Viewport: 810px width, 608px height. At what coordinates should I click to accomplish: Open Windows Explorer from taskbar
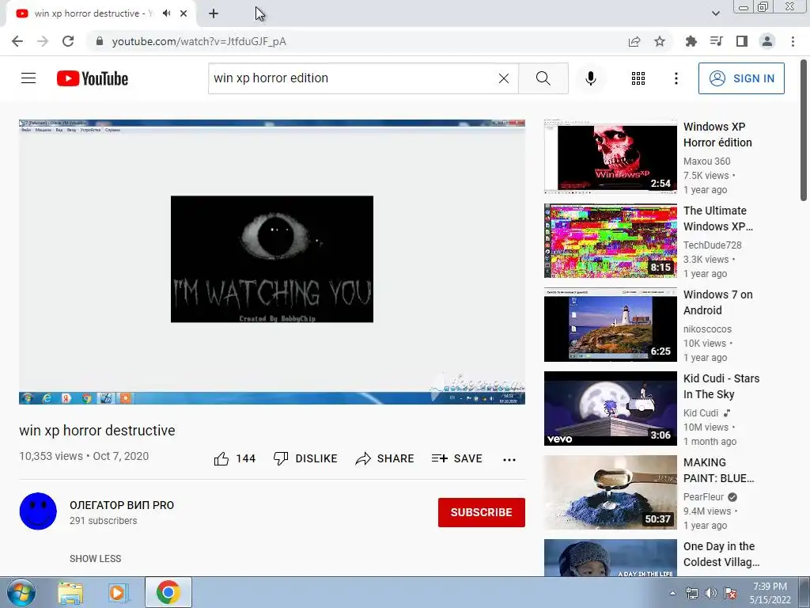(70, 592)
